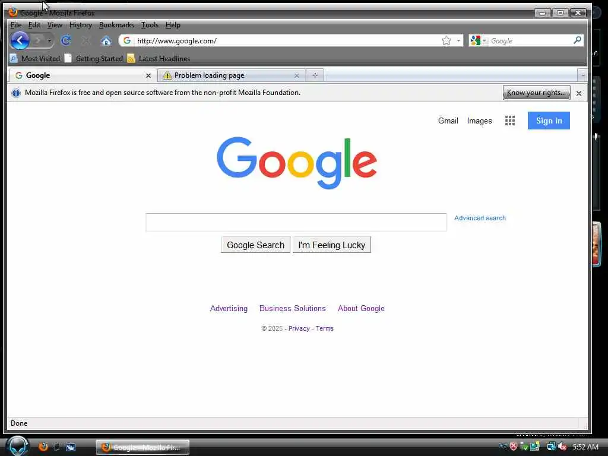Close the Google tab
This screenshot has width=608, height=456.
click(148, 75)
